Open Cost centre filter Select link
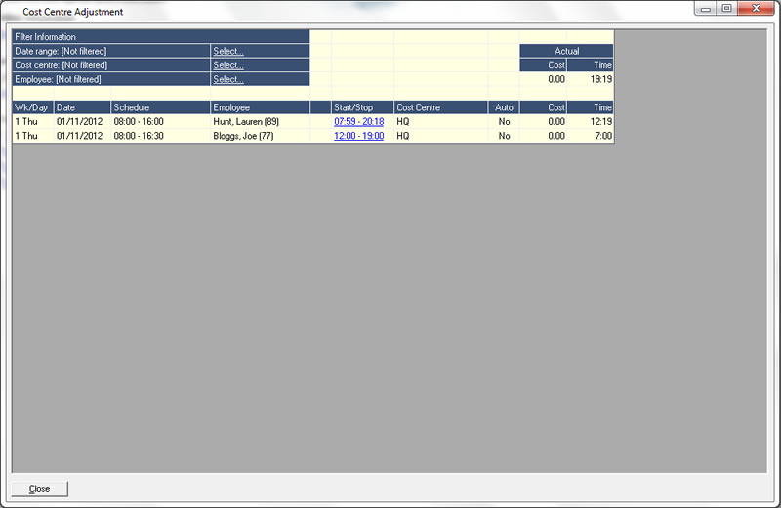 (228, 65)
